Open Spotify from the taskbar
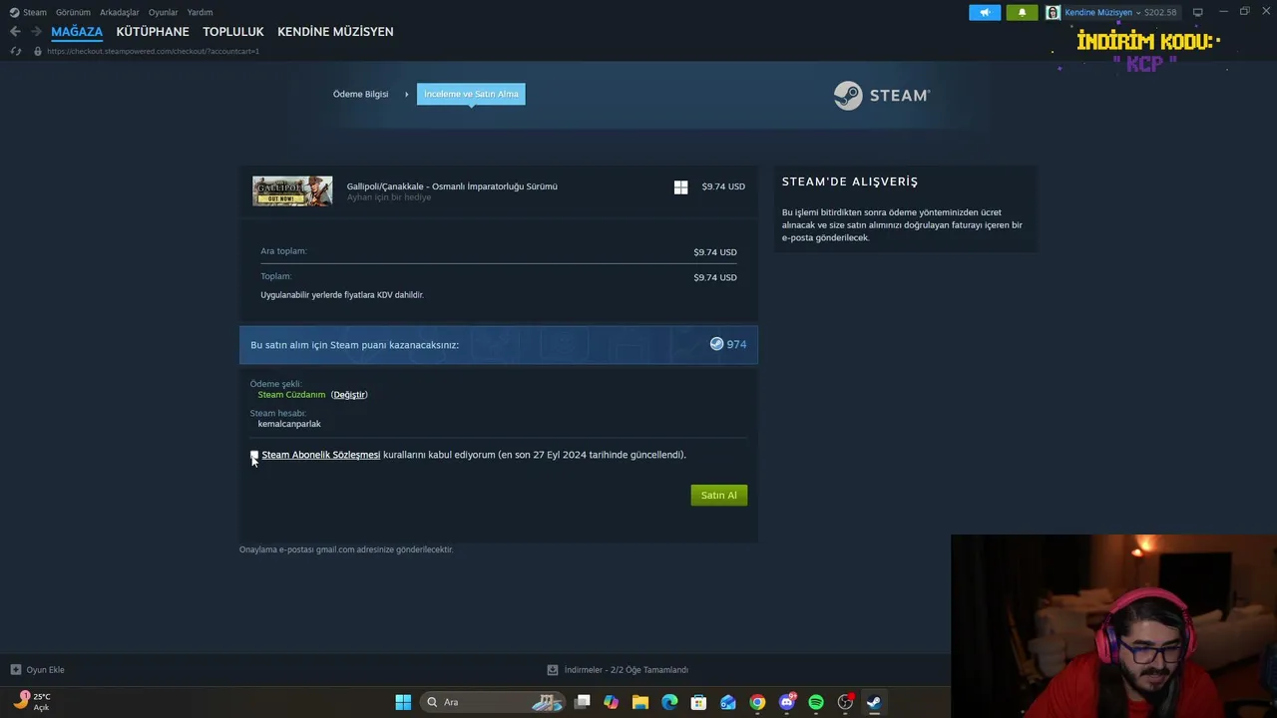This screenshot has width=1277, height=718. (x=816, y=702)
